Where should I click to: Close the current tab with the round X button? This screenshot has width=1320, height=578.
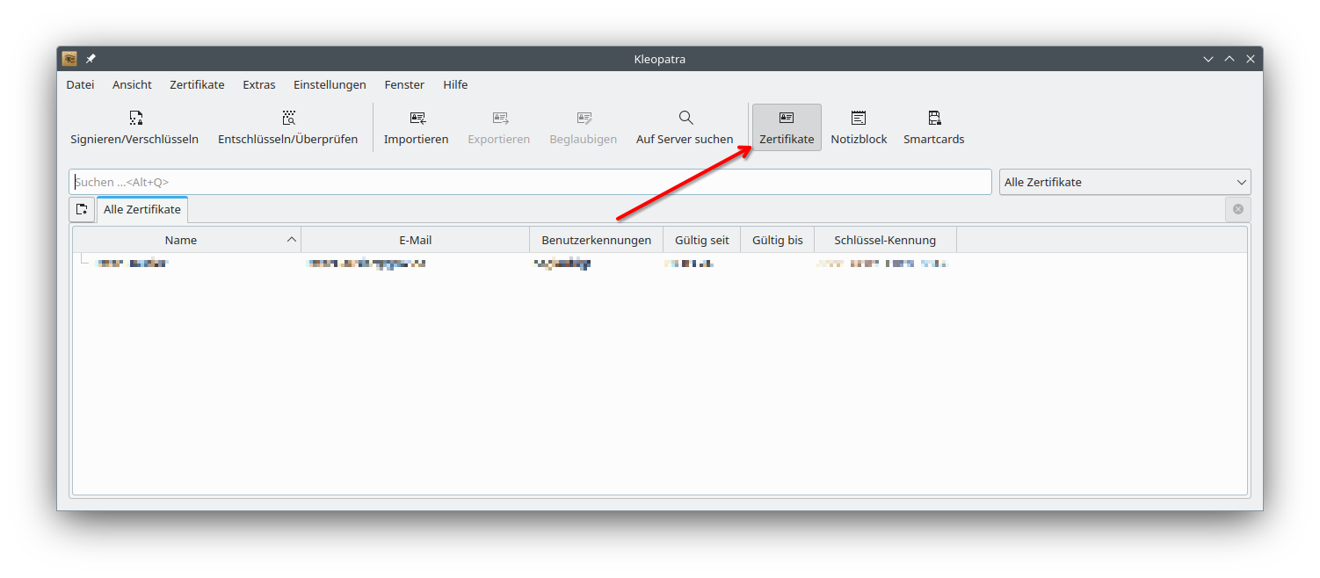[1238, 209]
